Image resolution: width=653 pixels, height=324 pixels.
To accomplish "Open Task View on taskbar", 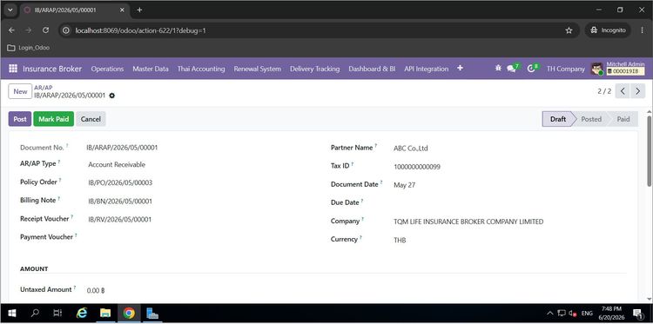I will 57,314.
